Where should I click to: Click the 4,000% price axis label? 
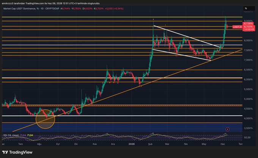pos(248,118)
